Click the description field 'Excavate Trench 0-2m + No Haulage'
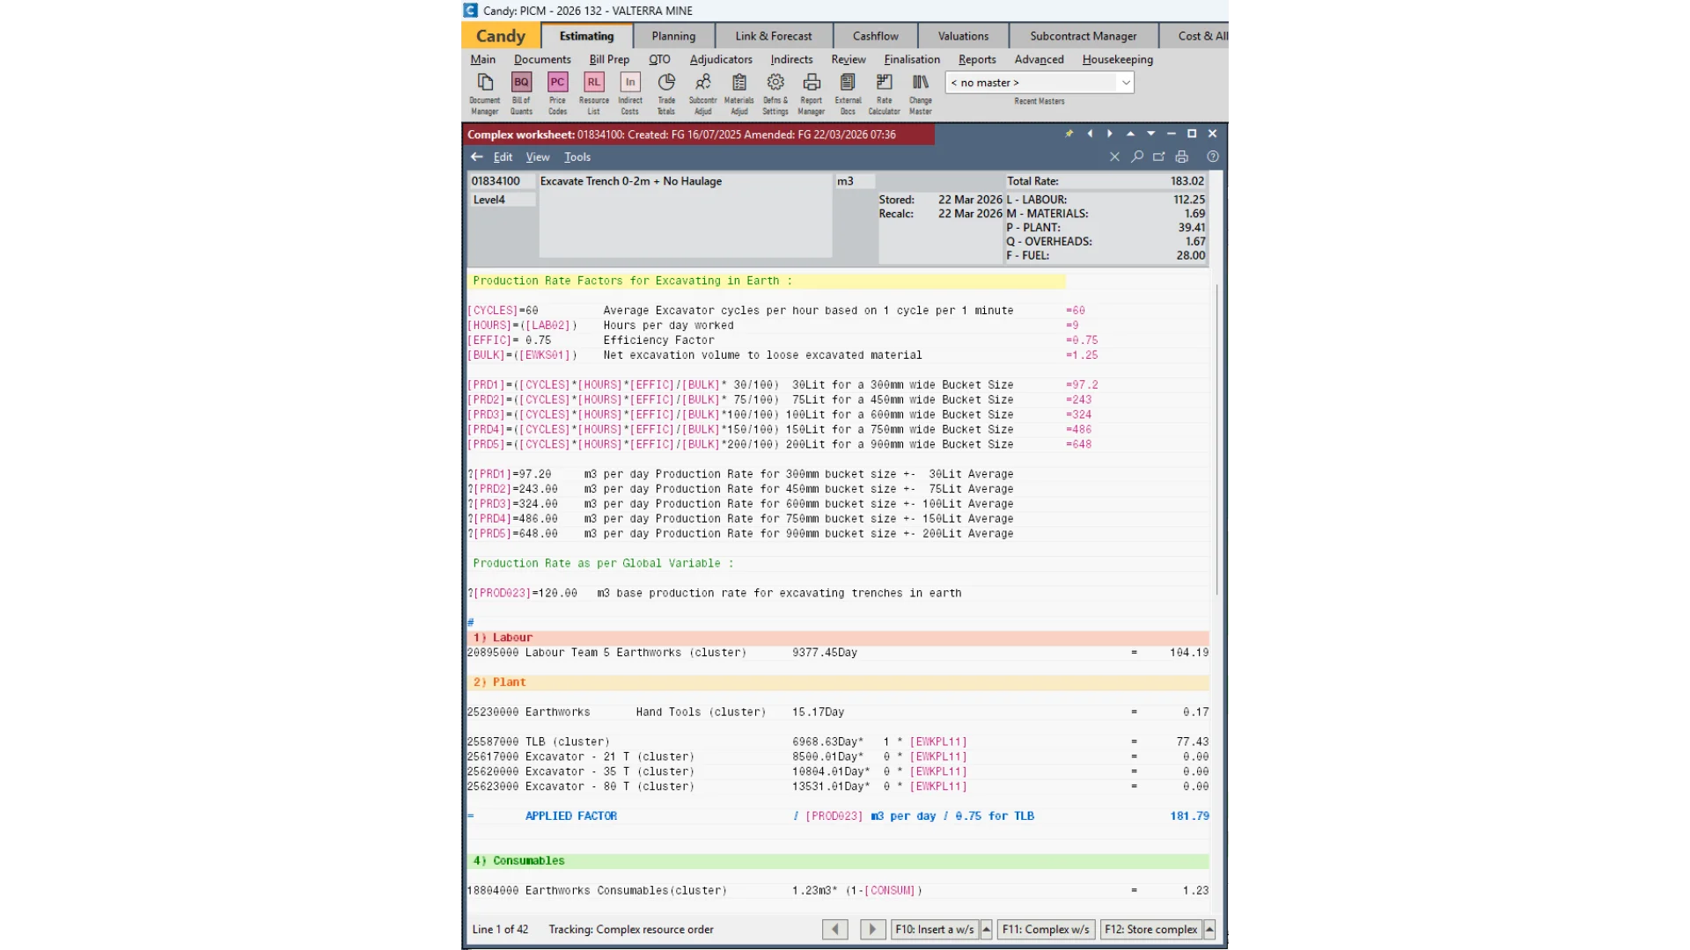Viewport: 1690px width, 950px height. (x=685, y=215)
